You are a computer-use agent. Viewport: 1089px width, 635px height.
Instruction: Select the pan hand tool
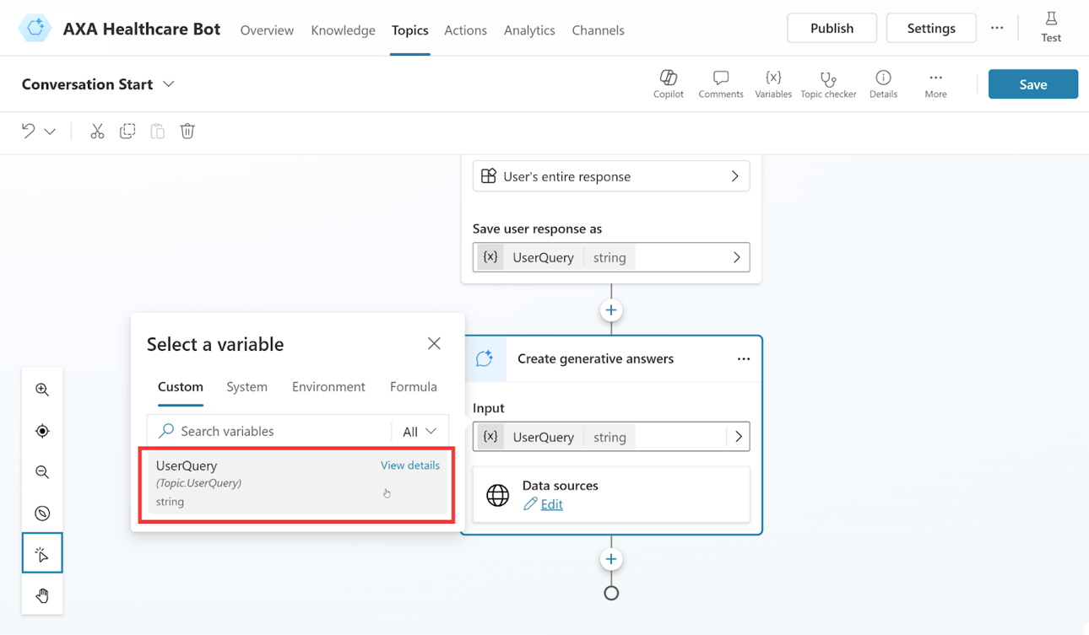[x=42, y=595]
